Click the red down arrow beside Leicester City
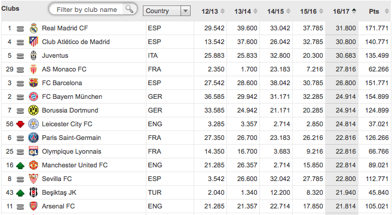Viewport: 392px width, 215px height. (x=20, y=124)
